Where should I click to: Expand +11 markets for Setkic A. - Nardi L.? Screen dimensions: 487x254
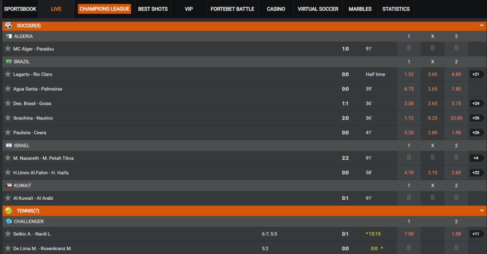[477, 234]
